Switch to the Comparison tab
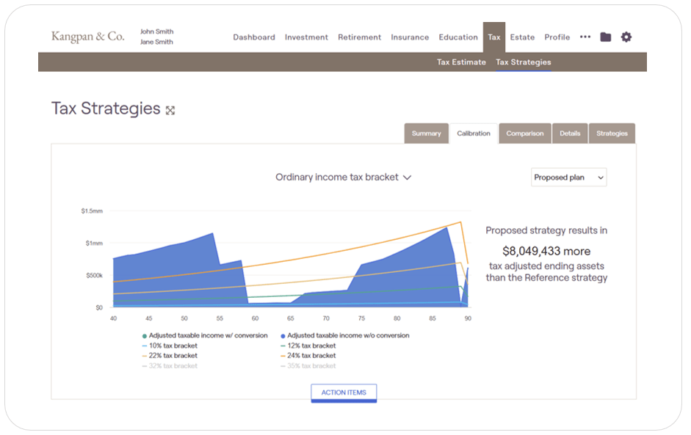 tap(524, 134)
